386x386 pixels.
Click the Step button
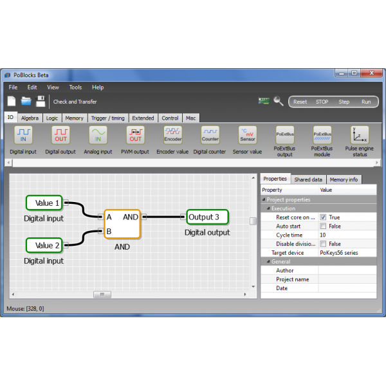(x=344, y=102)
